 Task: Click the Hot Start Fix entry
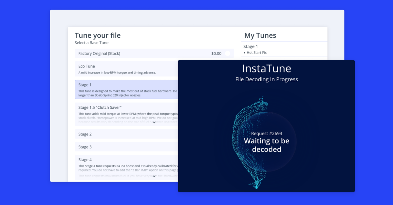click(257, 53)
